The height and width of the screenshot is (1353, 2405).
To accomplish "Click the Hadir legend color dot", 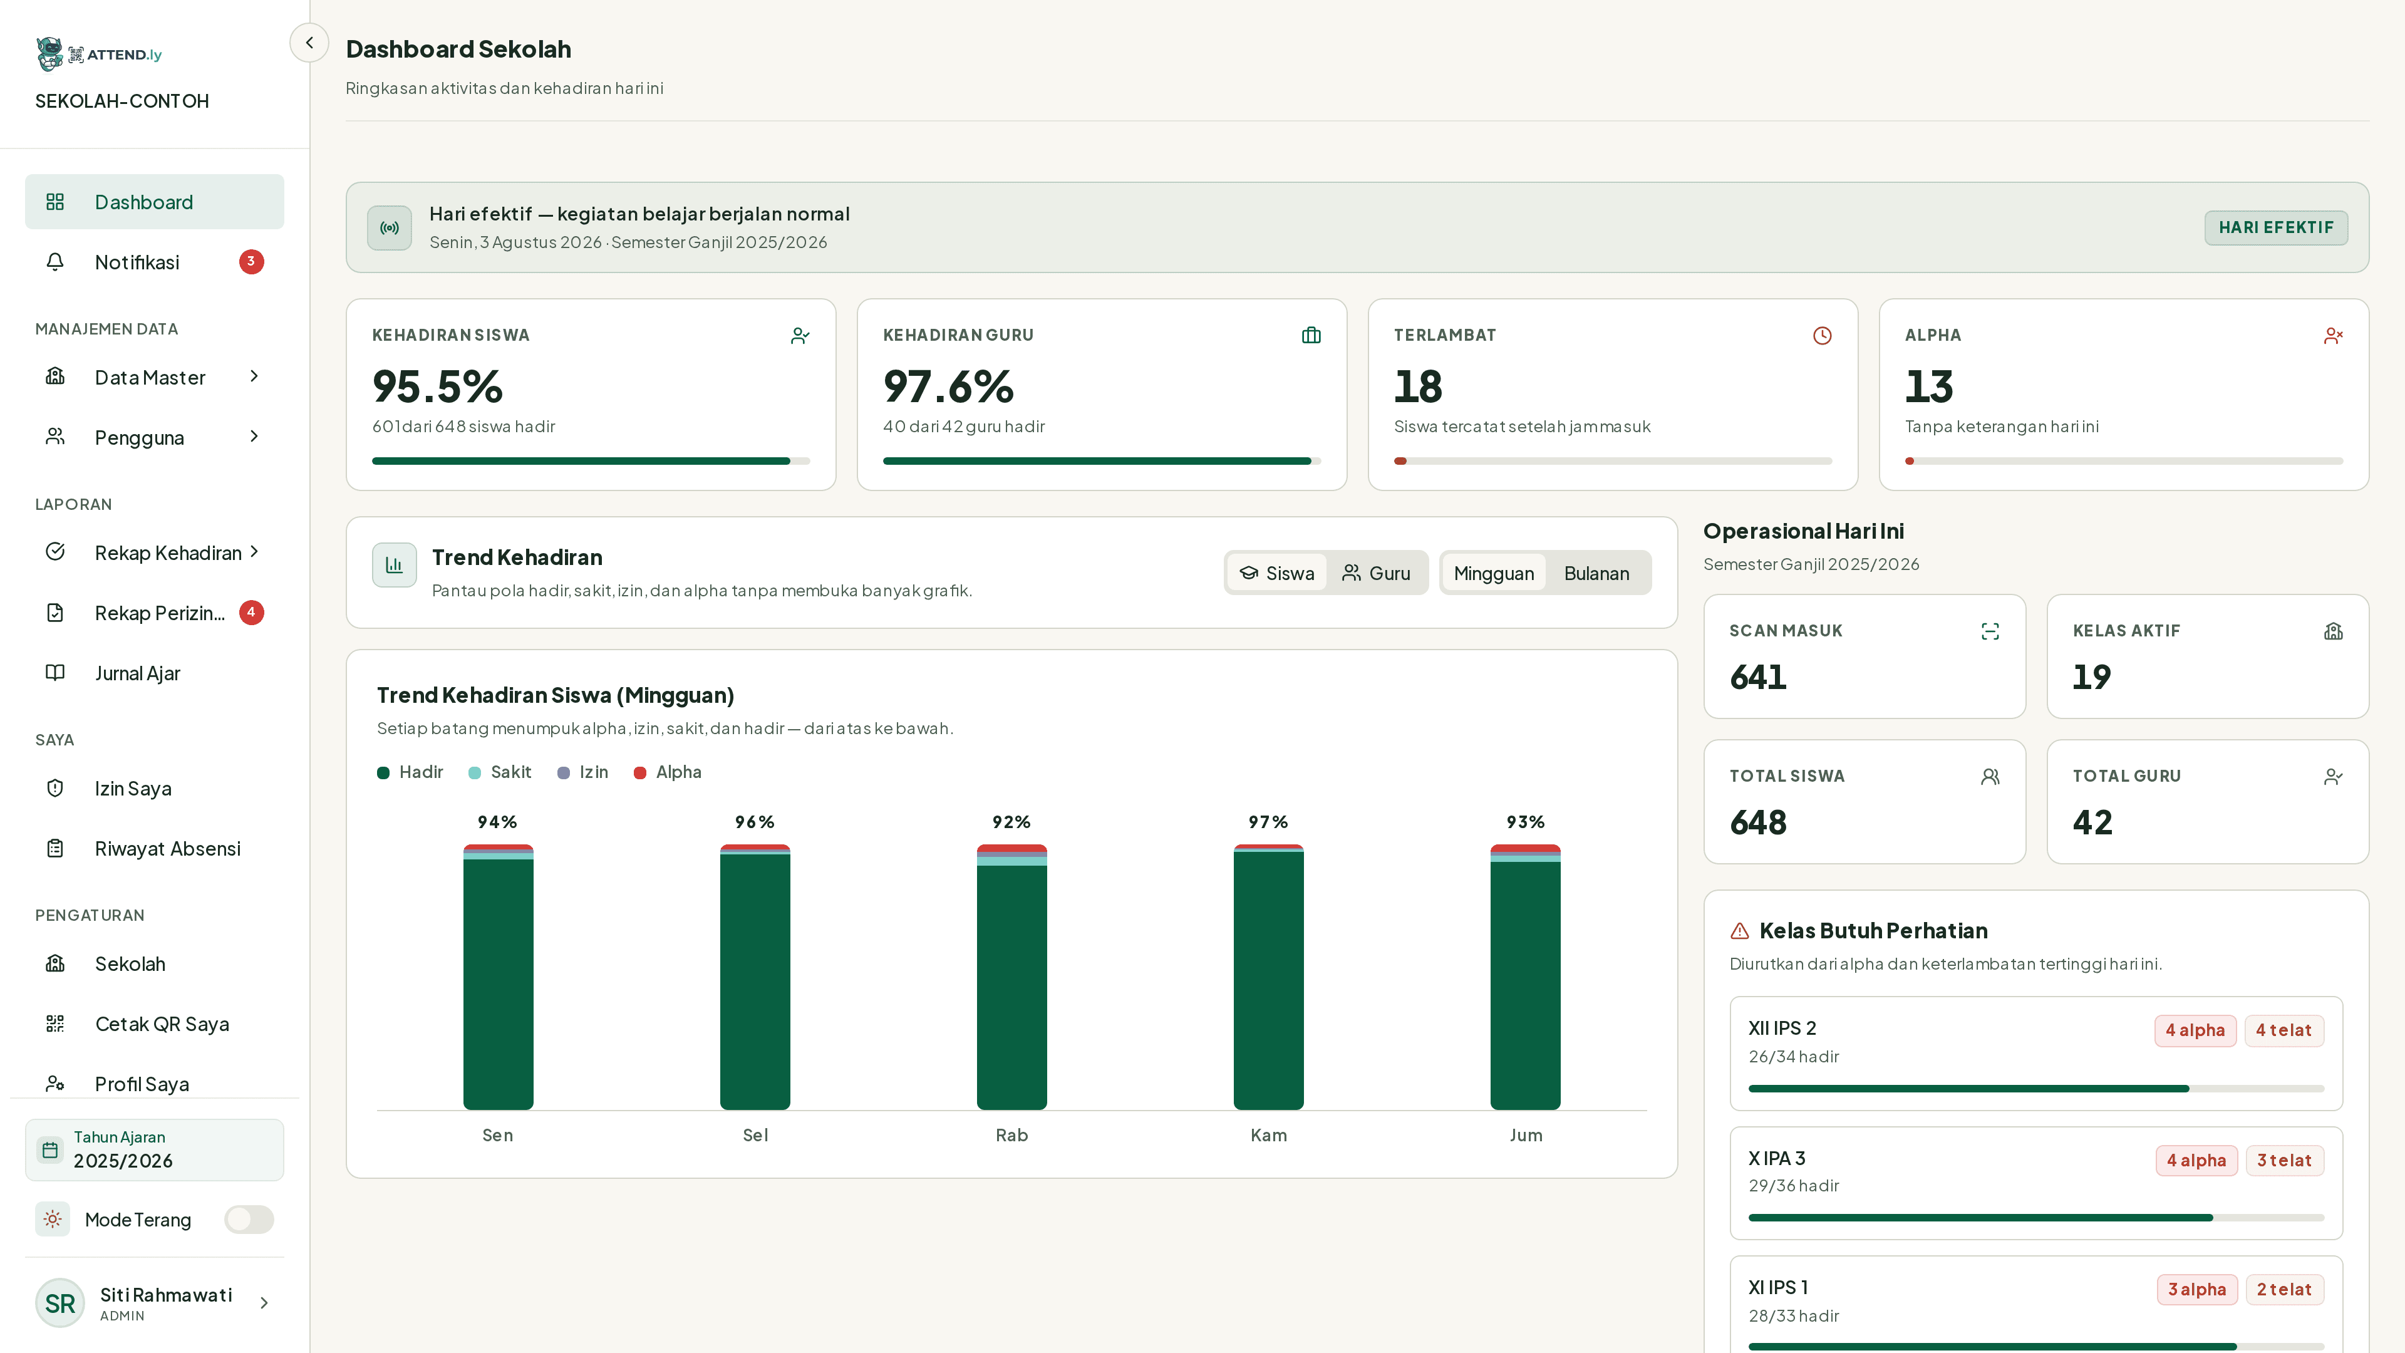I will point(383,773).
